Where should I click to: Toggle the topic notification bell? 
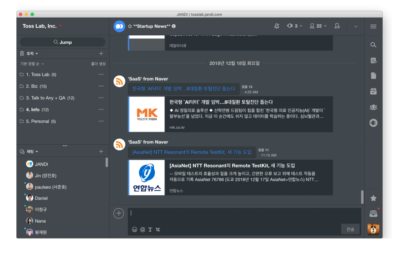[277, 26]
